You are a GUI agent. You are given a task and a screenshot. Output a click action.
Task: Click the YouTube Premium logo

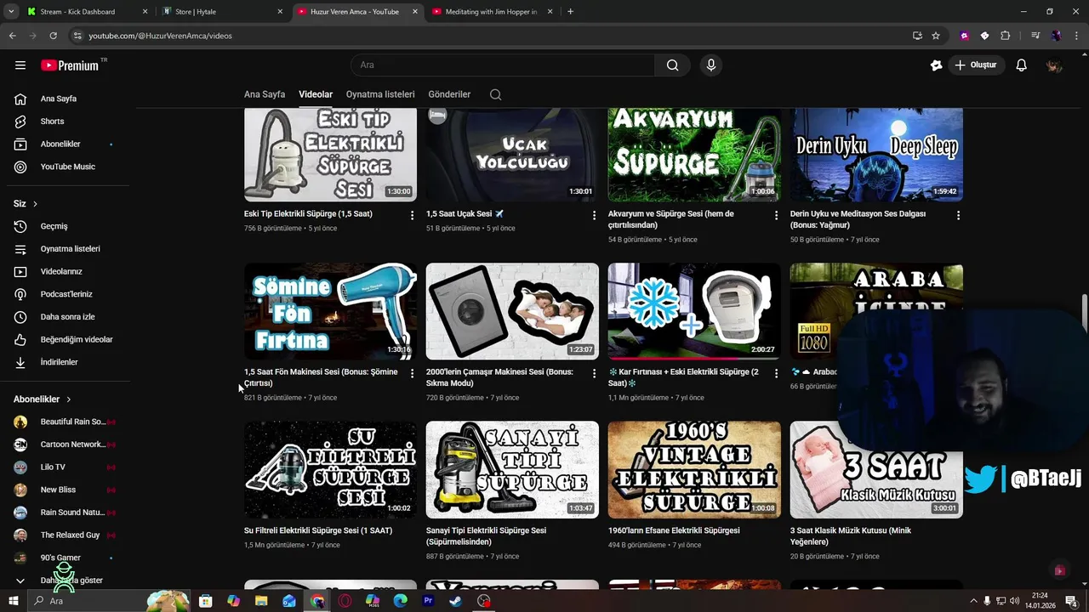click(71, 65)
